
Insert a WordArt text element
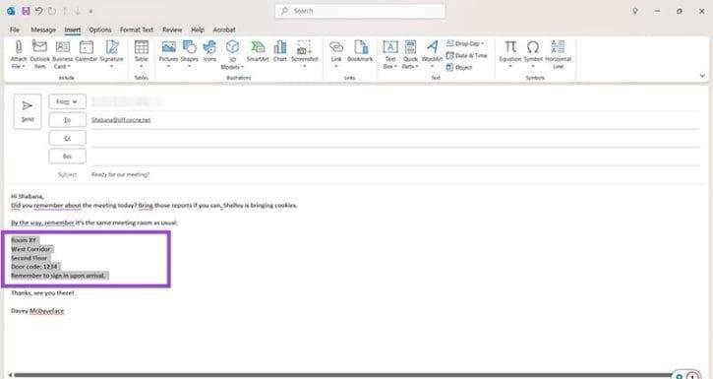432,54
